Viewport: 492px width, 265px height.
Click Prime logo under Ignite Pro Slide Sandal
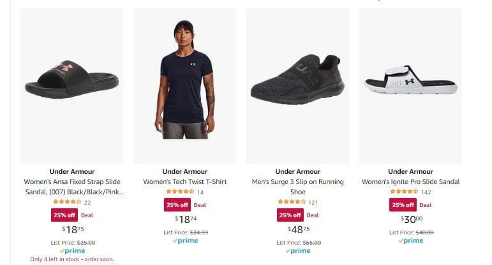[411, 241]
